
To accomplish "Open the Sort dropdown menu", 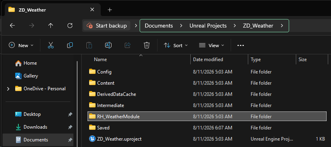I will [x=175, y=46].
